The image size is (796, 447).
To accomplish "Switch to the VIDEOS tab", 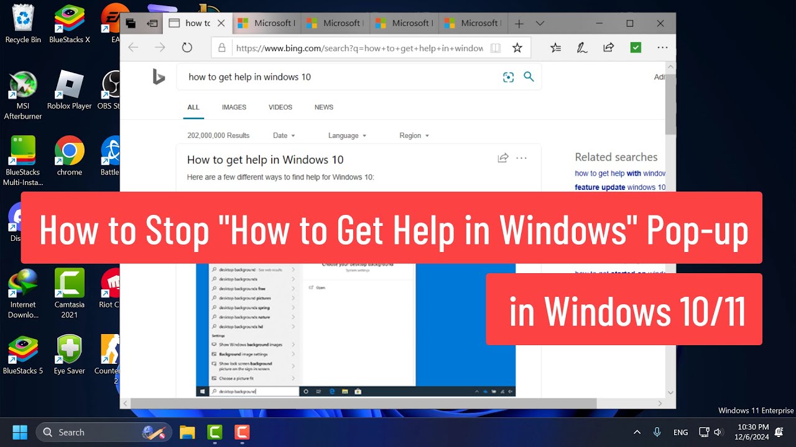I will pyautogui.click(x=280, y=107).
